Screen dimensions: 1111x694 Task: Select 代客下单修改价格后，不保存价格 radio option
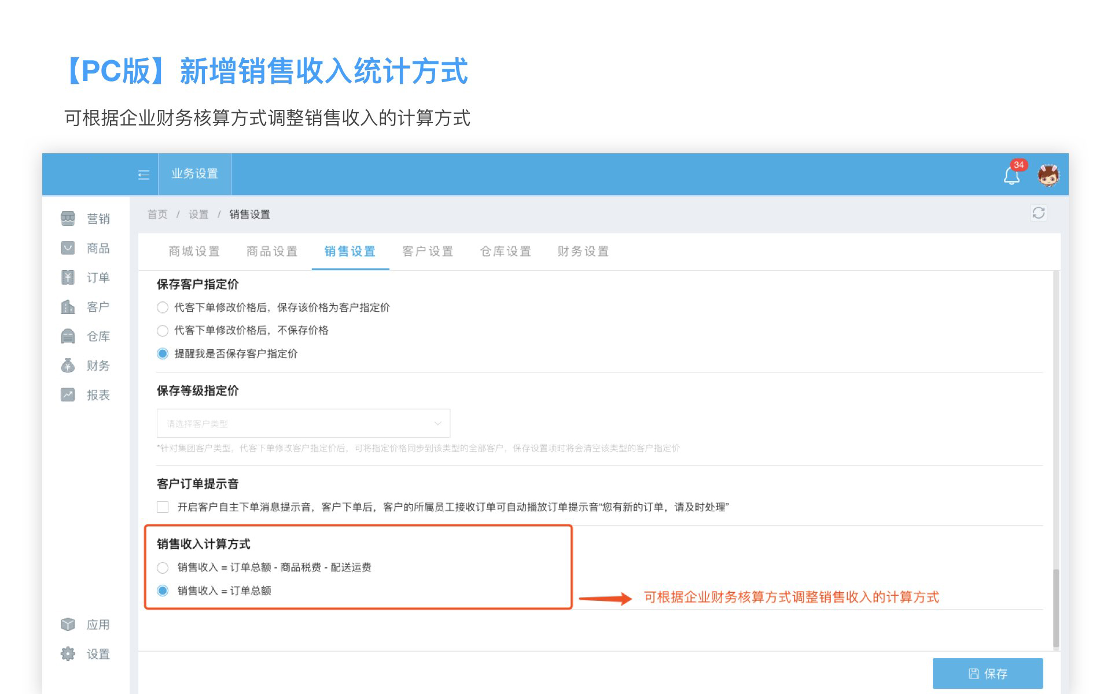tap(163, 331)
